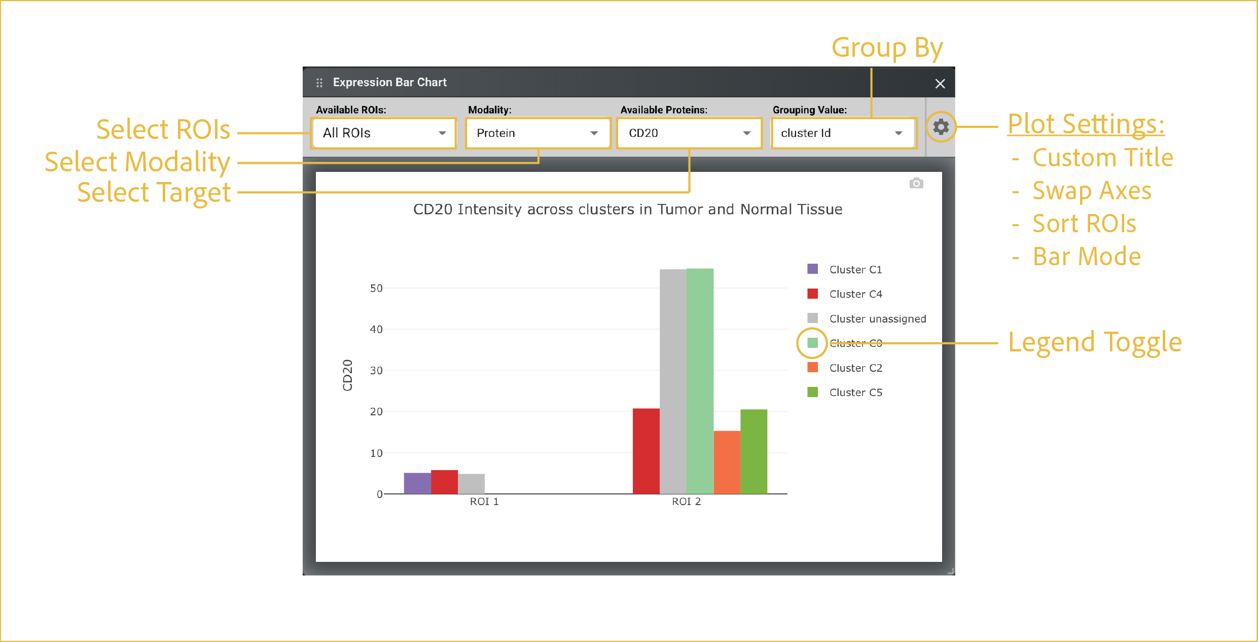This screenshot has height=642, width=1258.
Task: Toggle Cluster unassigned in the legend
Action: tap(867, 318)
